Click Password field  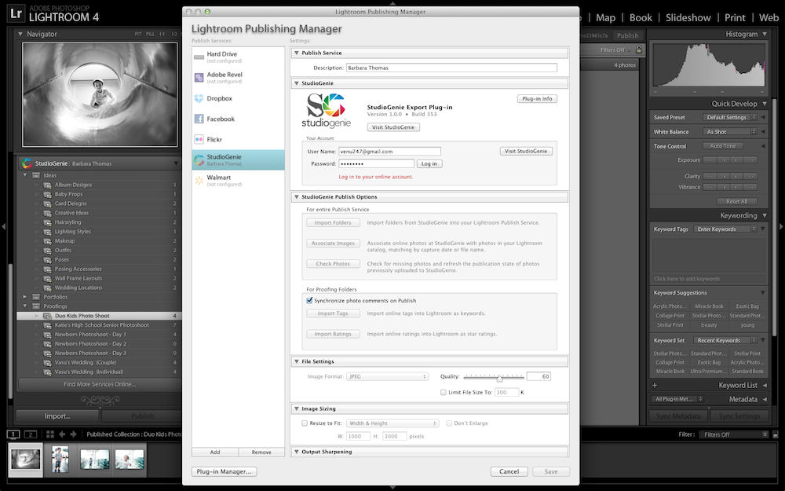(377, 164)
